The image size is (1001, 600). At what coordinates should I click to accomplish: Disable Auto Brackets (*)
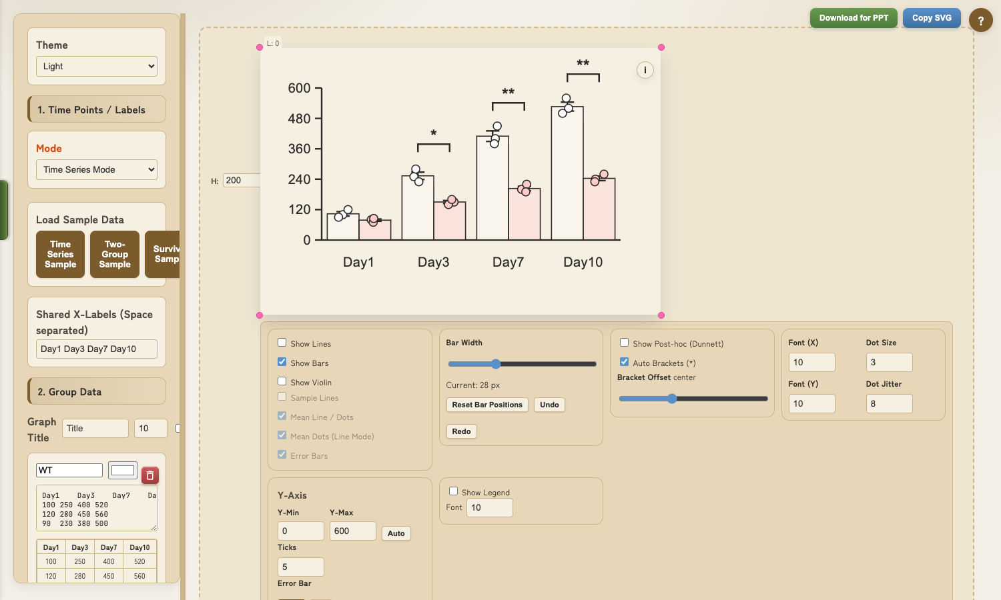tap(624, 361)
